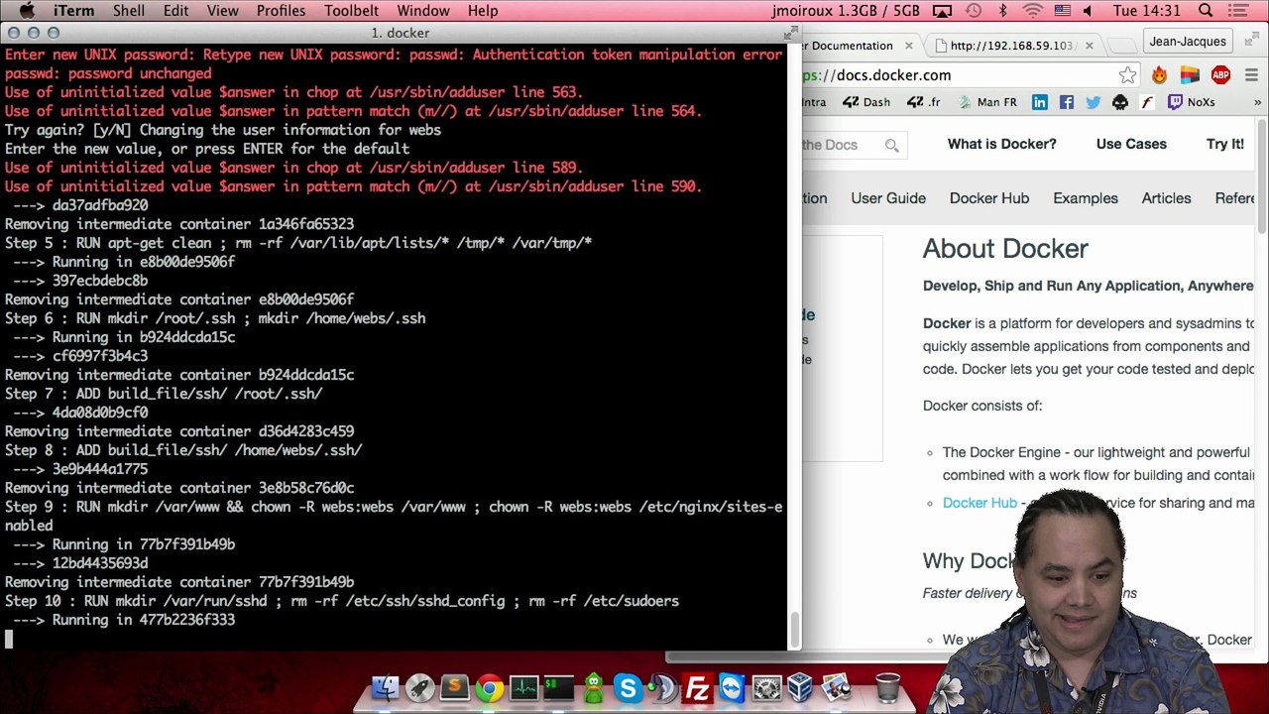Open the Edit menu

(176, 11)
